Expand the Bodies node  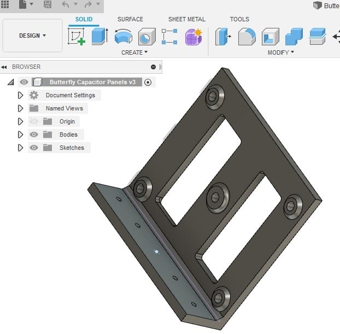click(x=20, y=134)
